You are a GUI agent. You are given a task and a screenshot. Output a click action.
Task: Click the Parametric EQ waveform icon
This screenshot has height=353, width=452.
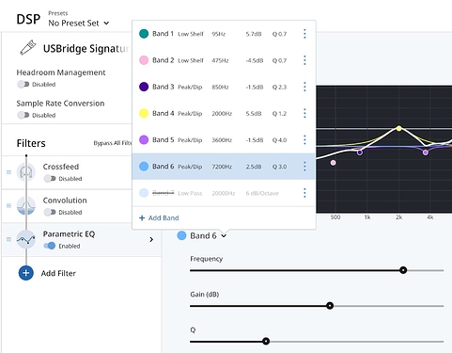(26, 239)
